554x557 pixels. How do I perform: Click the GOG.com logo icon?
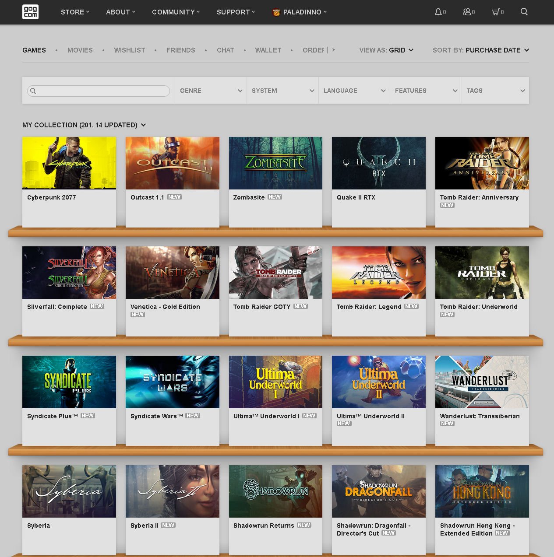pyautogui.click(x=30, y=12)
